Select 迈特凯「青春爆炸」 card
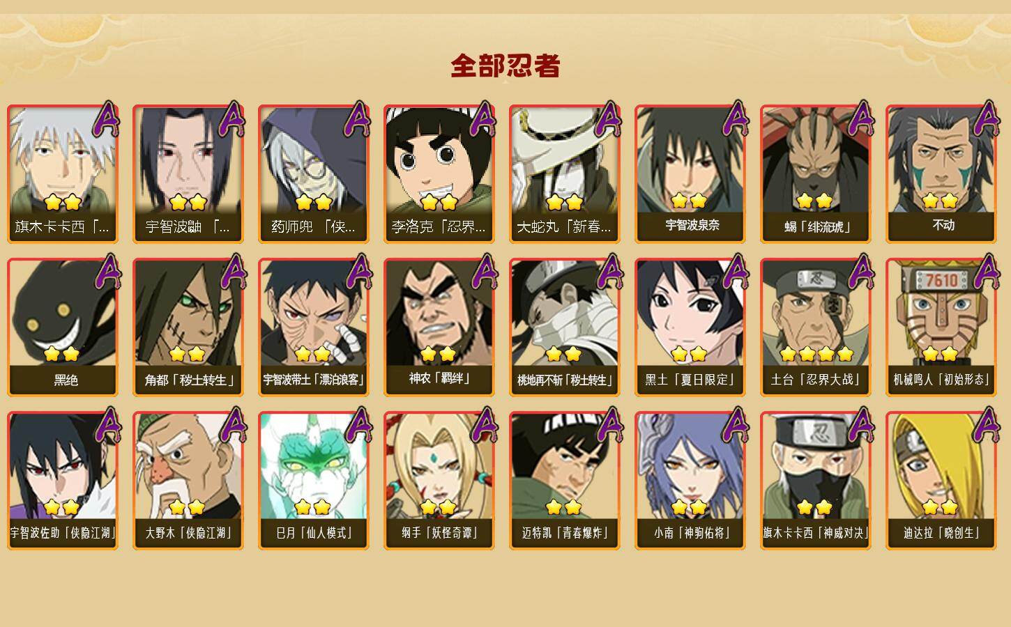 pos(565,481)
